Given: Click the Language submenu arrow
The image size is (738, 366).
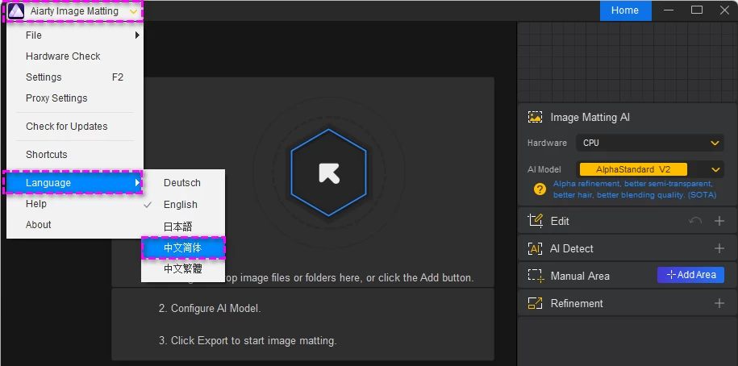Looking at the screenshot, I should coord(137,182).
